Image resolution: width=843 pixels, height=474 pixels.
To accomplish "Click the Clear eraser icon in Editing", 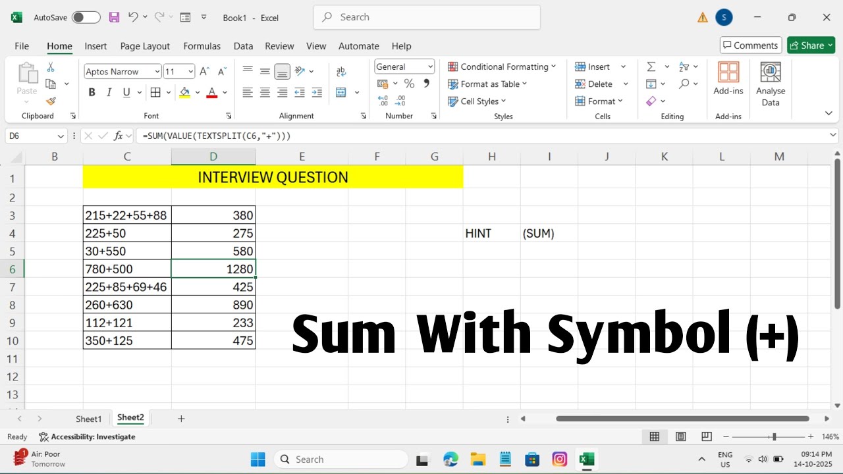I will point(651,101).
